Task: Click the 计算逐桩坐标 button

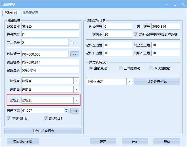Action: pyautogui.click(x=157, y=82)
